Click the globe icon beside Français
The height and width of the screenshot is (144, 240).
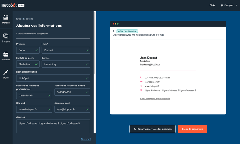222,5
